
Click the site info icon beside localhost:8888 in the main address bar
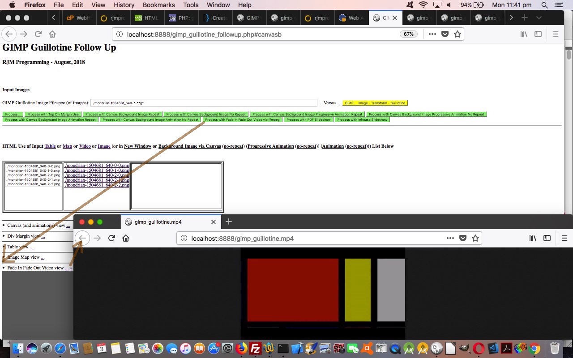pyautogui.click(x=120, y=34)
